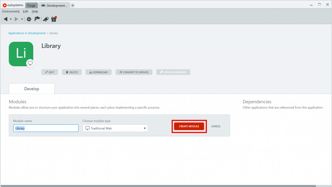
Task: Expand the forward button history dropdown
Action: coord(22,19)
